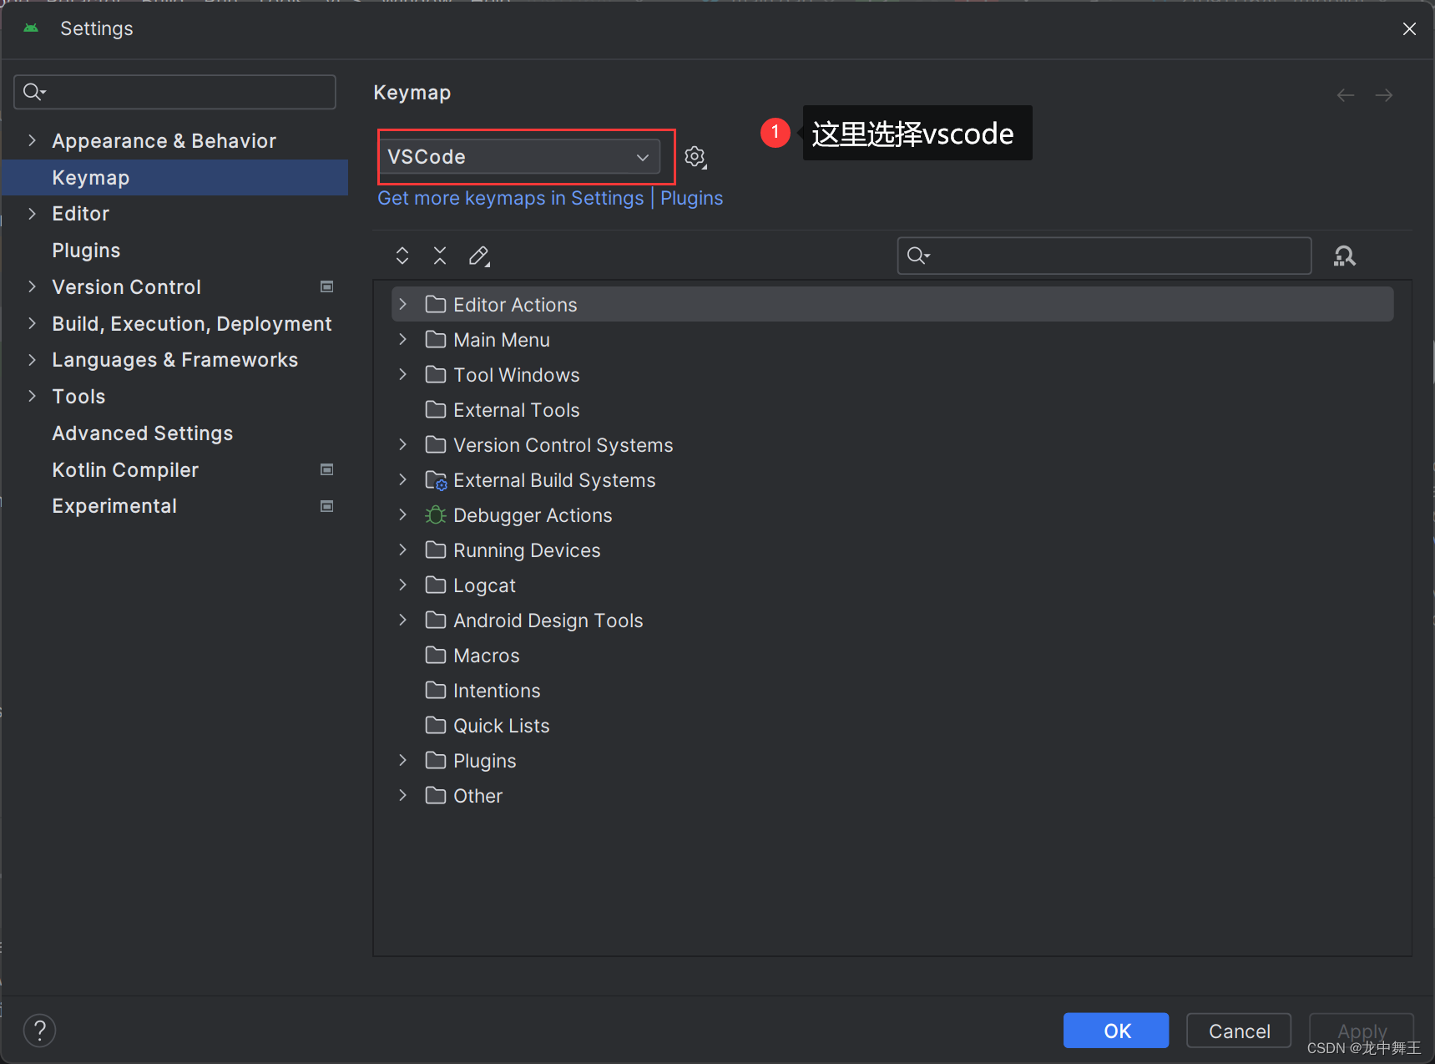The height and width of the screenshot is (1064, 1435).
Task: Click the Edit shortcut pencil icon
Action: click(x=479, y=256)
